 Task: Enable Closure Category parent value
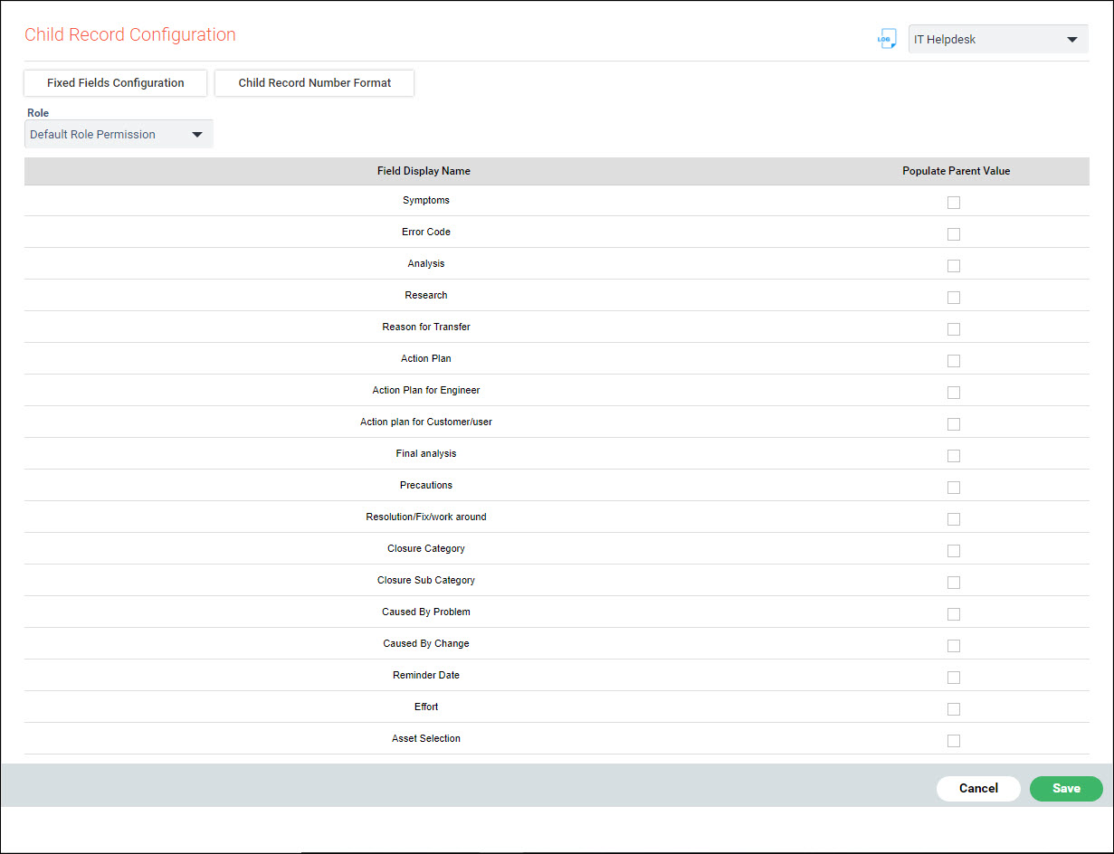click(953, 550)
